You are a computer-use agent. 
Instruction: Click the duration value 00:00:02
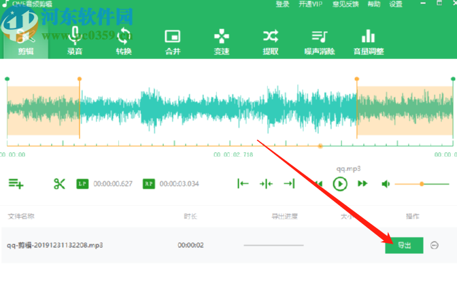190,245
